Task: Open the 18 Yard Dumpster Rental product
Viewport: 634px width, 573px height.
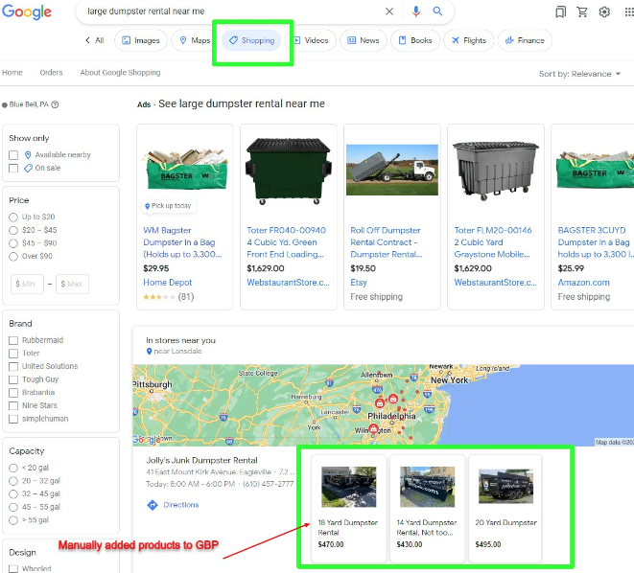Action: 348,509
